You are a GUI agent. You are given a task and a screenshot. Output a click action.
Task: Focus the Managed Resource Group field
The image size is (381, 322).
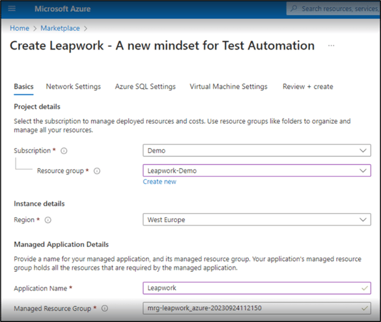click(x=257, y=308)
